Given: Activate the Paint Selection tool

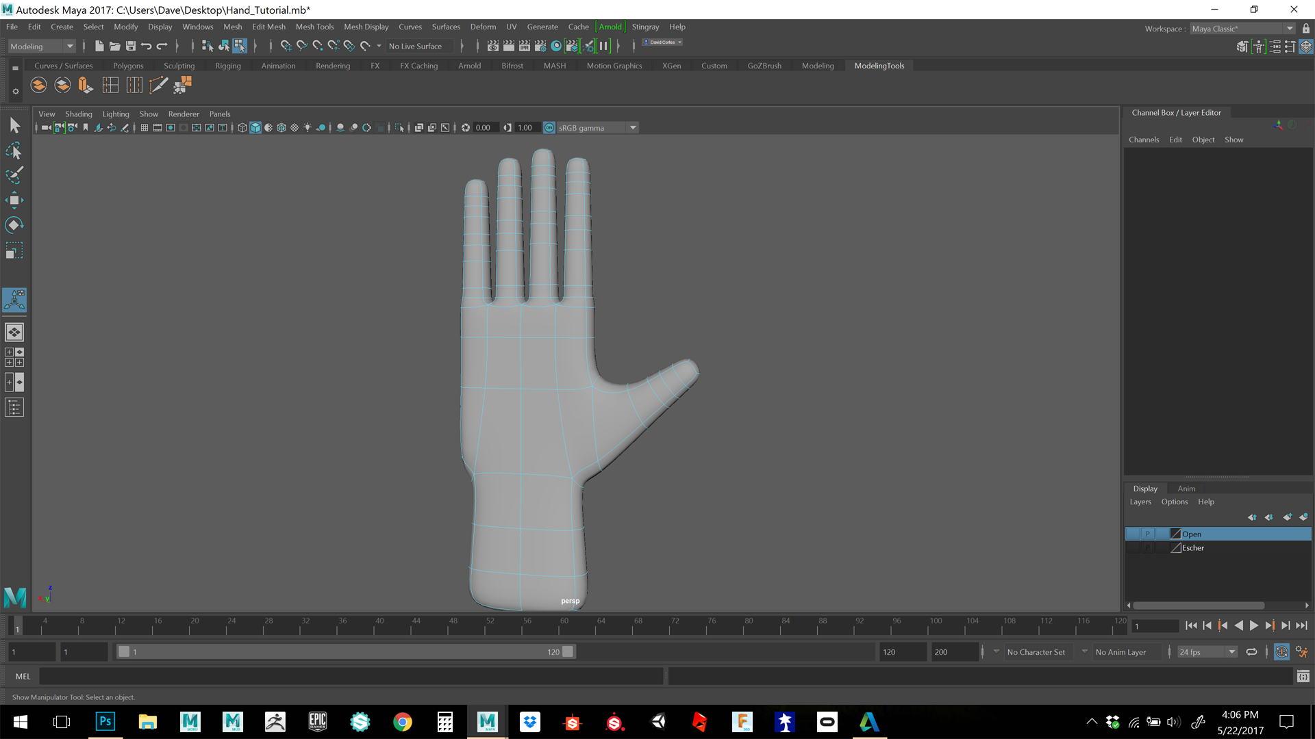Looking at the screenshot, I should pyautogui.click(x=14, y=176).
